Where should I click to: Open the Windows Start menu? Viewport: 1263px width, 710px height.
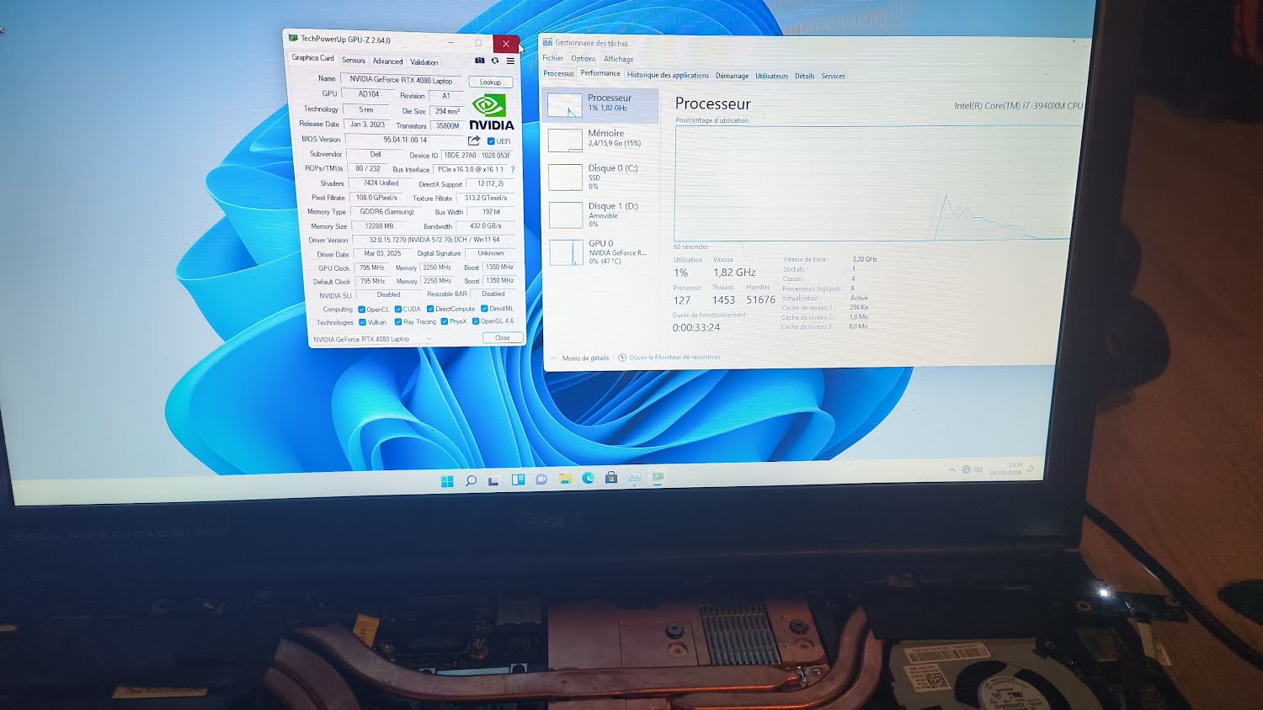[x=447, y=480]
